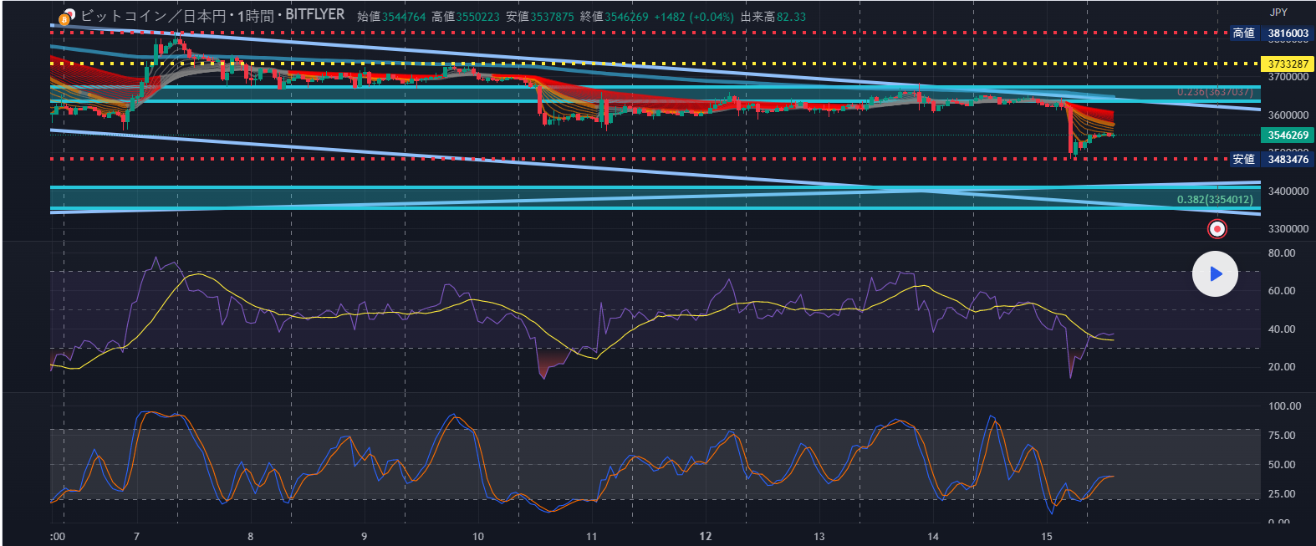The height and width of the screenshot is (546, 1316).
Task: Click date 12 on the time axis
Action: click(706, 536)
